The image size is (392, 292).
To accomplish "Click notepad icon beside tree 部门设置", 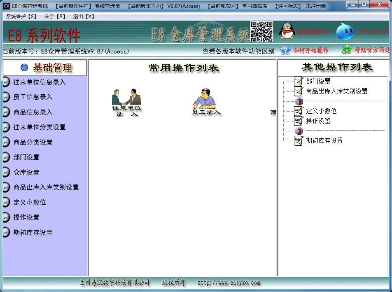I will (x=299, y=81).
